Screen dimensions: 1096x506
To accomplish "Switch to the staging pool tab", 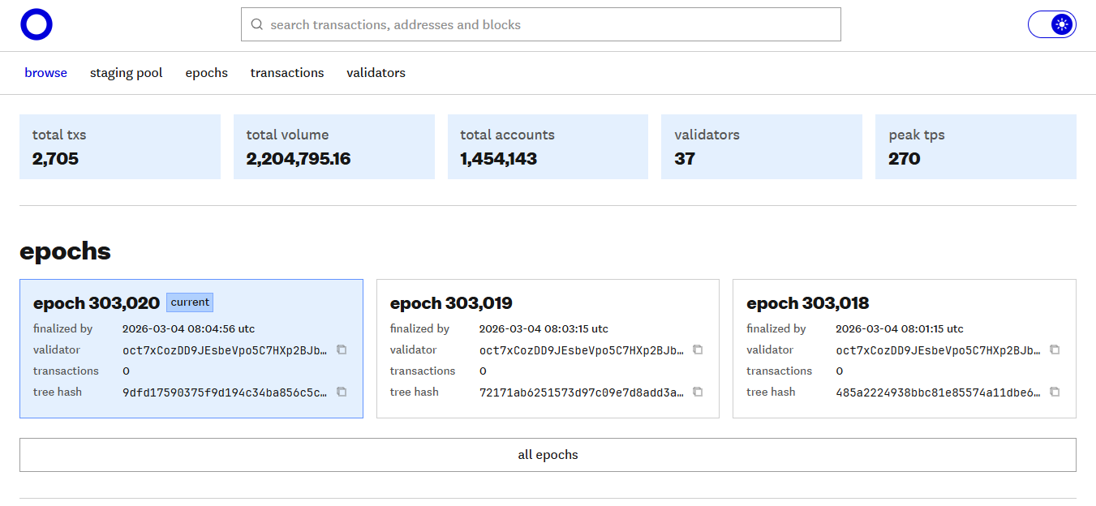I will click(x=126, y=73).
